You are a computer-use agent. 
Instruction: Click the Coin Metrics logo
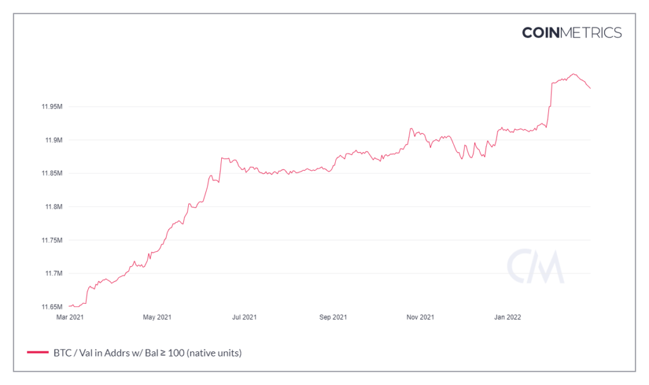pyautogui.click(x=572, y=32)
